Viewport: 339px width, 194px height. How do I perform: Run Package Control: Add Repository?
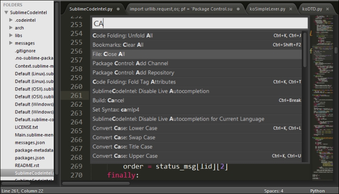[x=197, y=73]
